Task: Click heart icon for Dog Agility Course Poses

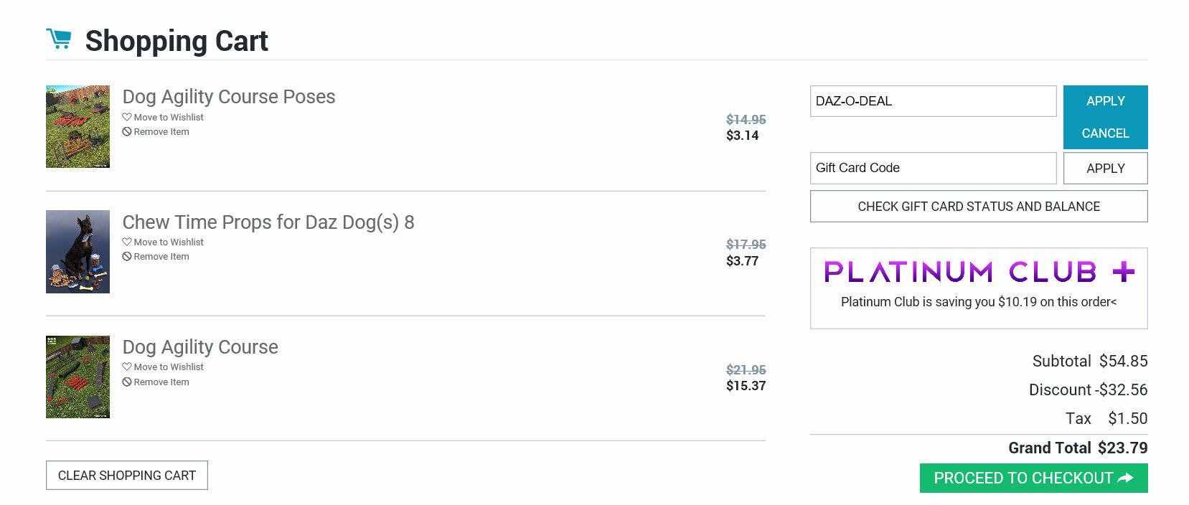Action: click(x=127, y=117)
